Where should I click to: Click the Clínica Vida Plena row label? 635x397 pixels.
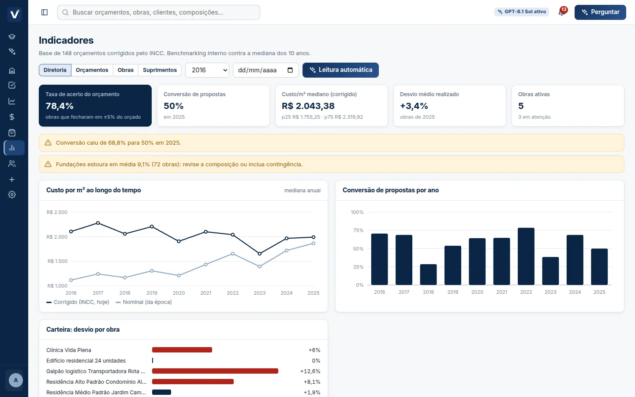click(69, 350)
